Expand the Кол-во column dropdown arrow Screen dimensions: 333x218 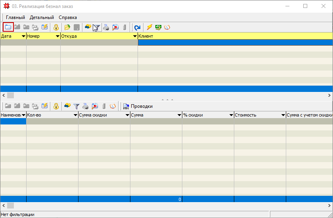coord(75,115)
